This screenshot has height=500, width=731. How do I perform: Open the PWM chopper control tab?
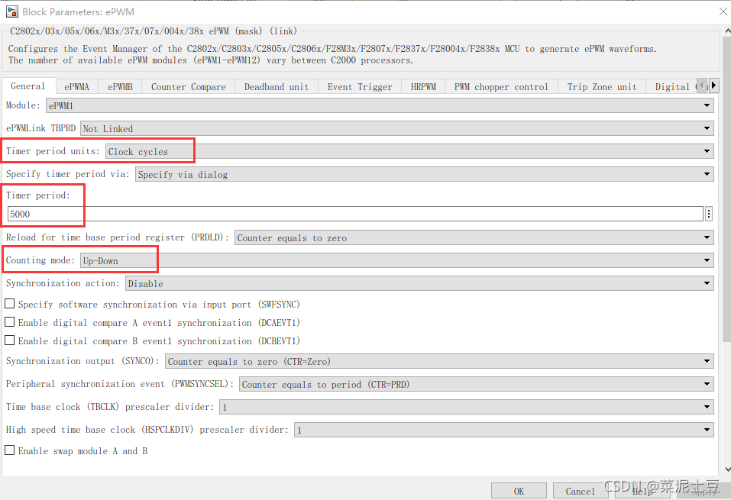click(501, 87)
